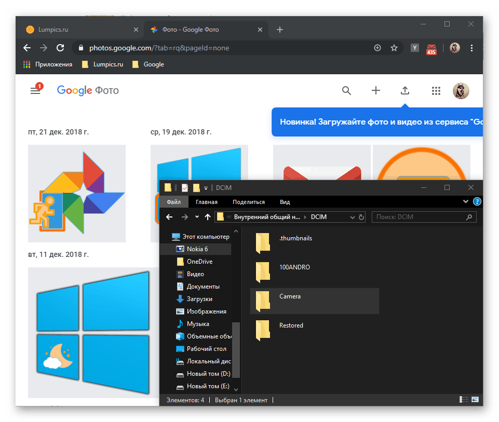This screenshot has height=422, width=499.
Task: Open the Y extension icon
Action: point(415,48)
